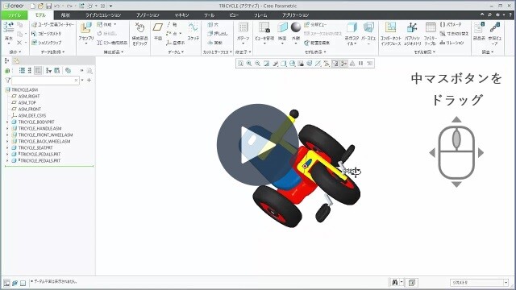This screenshot has height=290, width=516.
Task: Open the selection filter dropdown in status bar
Action: [x=480, y=283]
